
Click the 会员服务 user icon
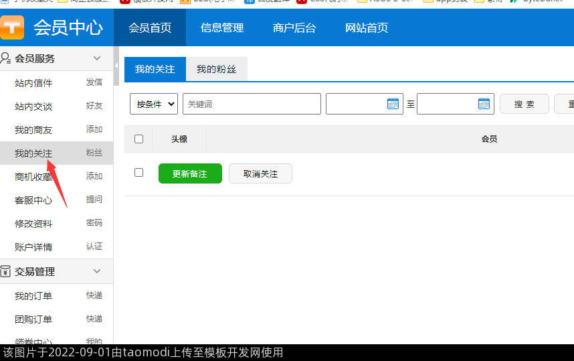click(x=5, y=58)
